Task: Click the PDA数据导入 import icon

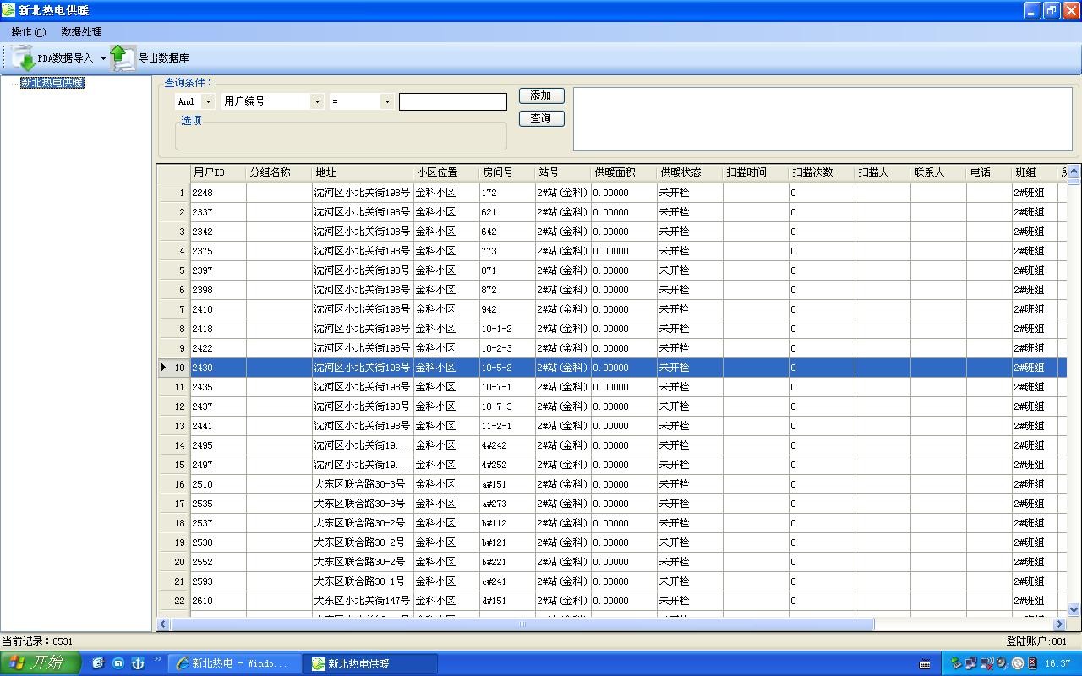Action: pyautogui.click(x=24, y=57)
